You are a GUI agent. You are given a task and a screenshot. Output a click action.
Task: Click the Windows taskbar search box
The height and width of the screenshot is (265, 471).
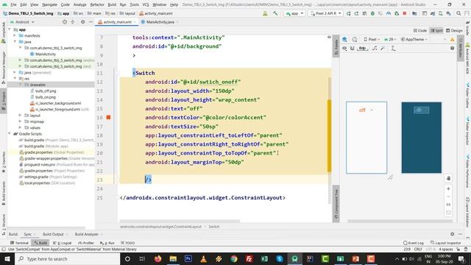pos(67,258)
